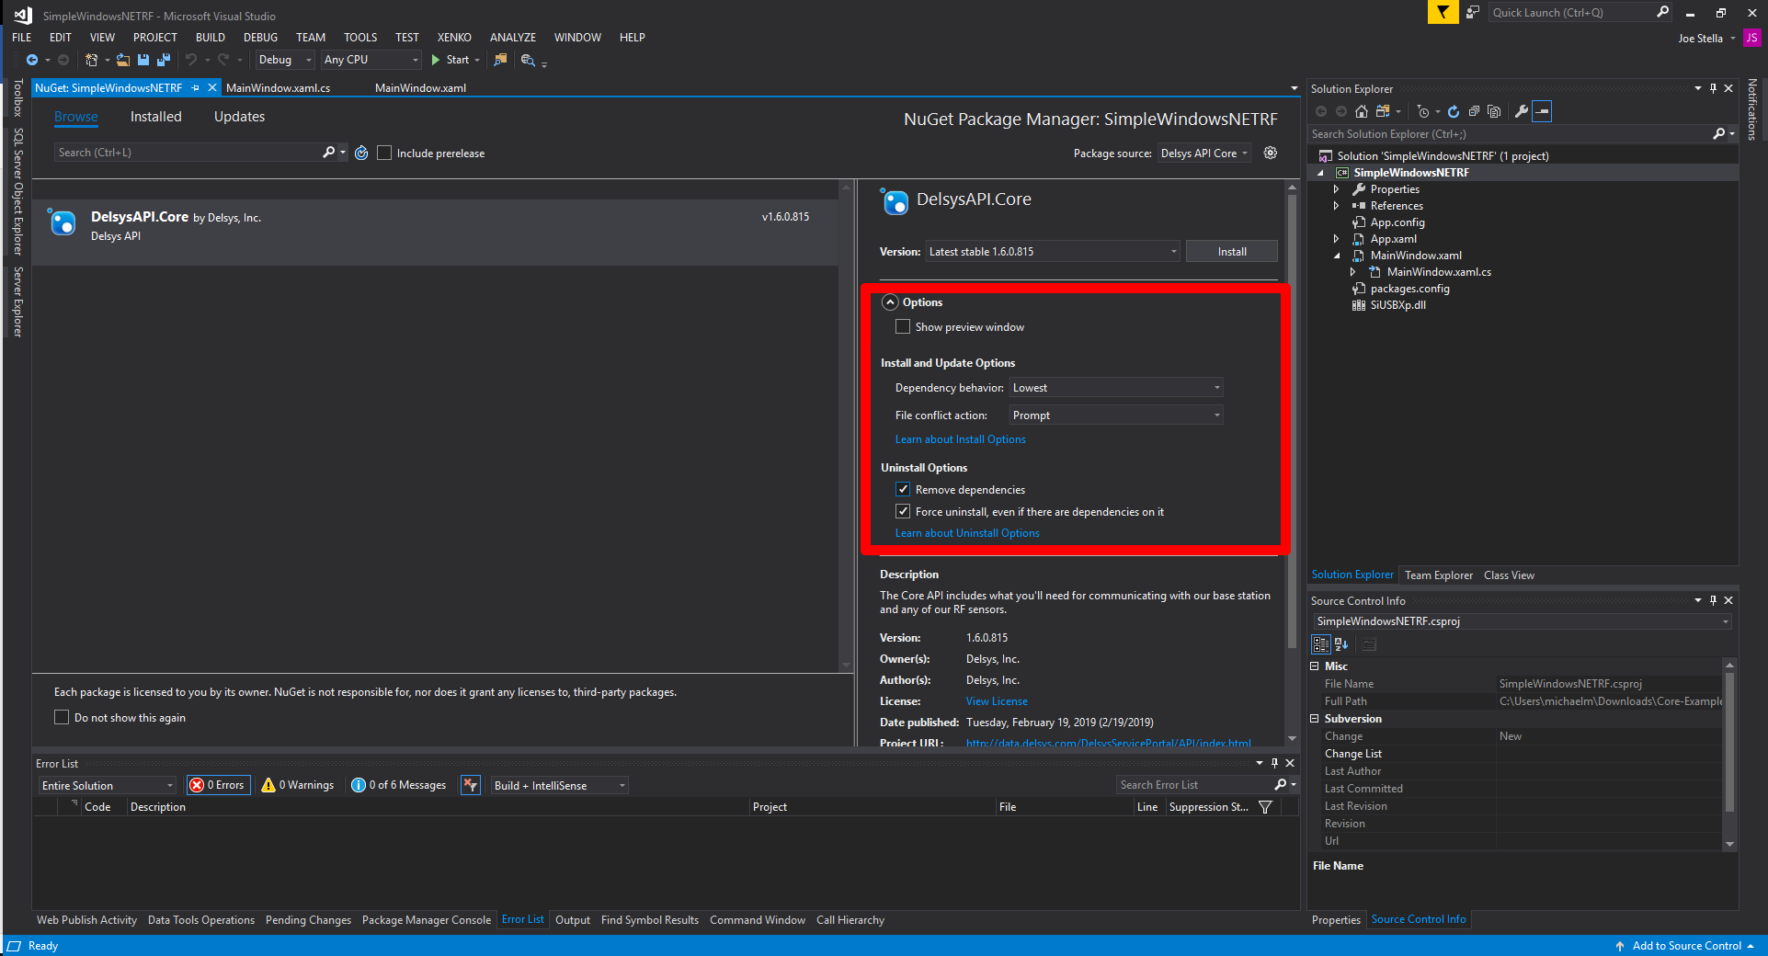Click Solution Explorer Home icon
The image size is (1768, 956).
coord(1362,111)
